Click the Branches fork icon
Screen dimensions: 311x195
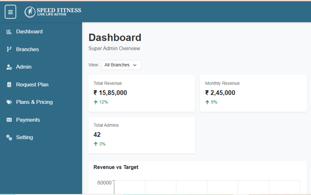(x=9, y=49)
